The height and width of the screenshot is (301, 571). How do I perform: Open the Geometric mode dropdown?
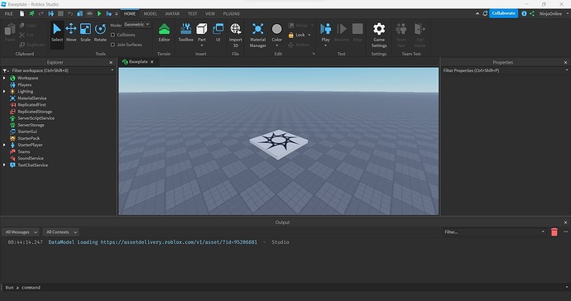(137, 25)
